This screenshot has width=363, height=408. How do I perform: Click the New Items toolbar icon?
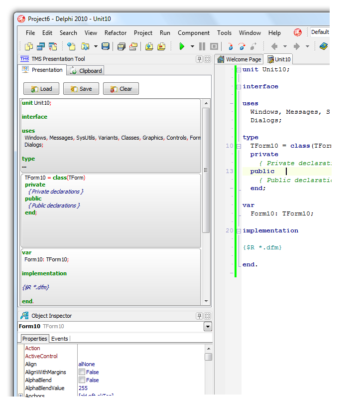click(x=71, y=46)
